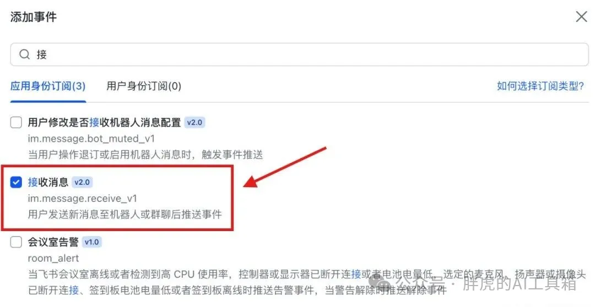The image size is (595, 307).
Task: Click v2.0 badge of 机器人消息配置 event
Action: tap(194, 123)
